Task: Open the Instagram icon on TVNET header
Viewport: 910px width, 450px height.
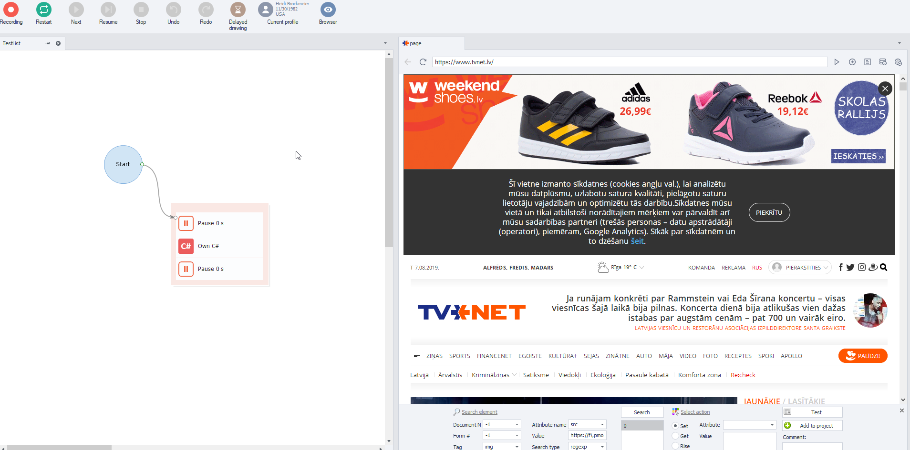Action: 861,267
